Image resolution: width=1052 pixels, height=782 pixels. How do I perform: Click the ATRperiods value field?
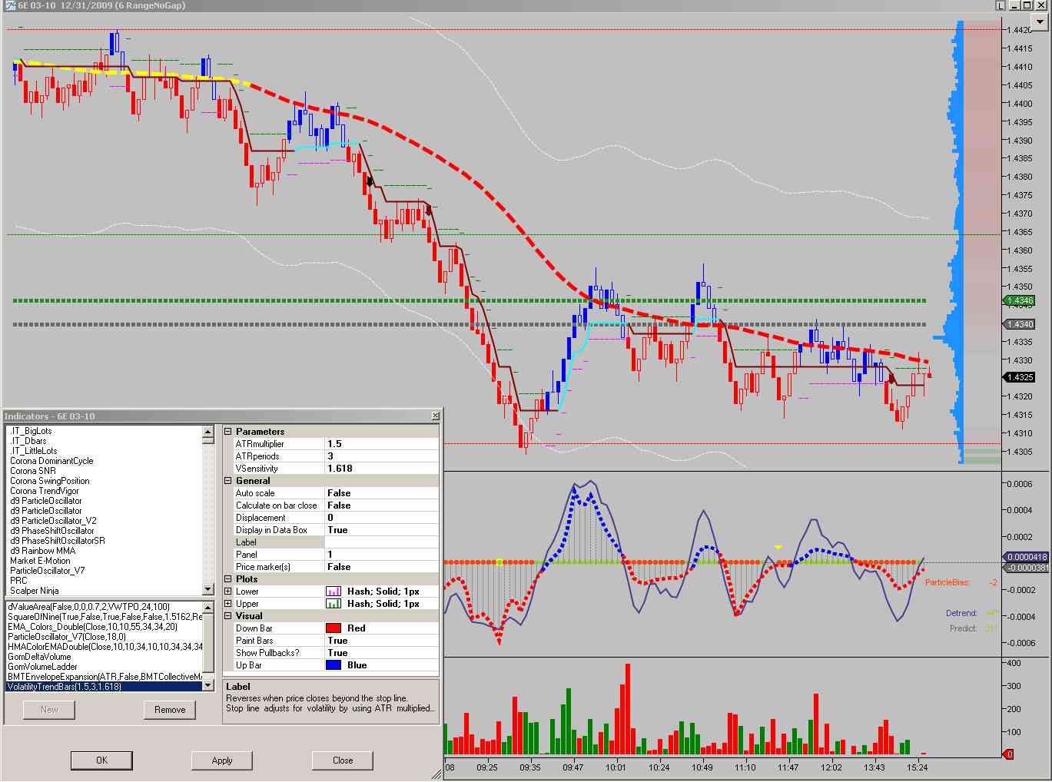(381, 456)
